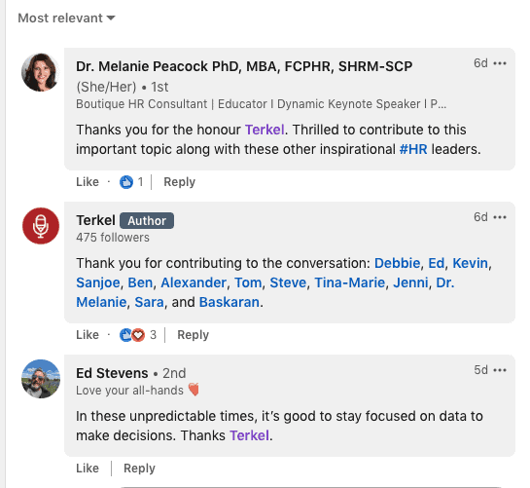The image size is (530, 488).
Task: Click the purple Terkel mention in Ed's comment
Action: click(250, 435)
